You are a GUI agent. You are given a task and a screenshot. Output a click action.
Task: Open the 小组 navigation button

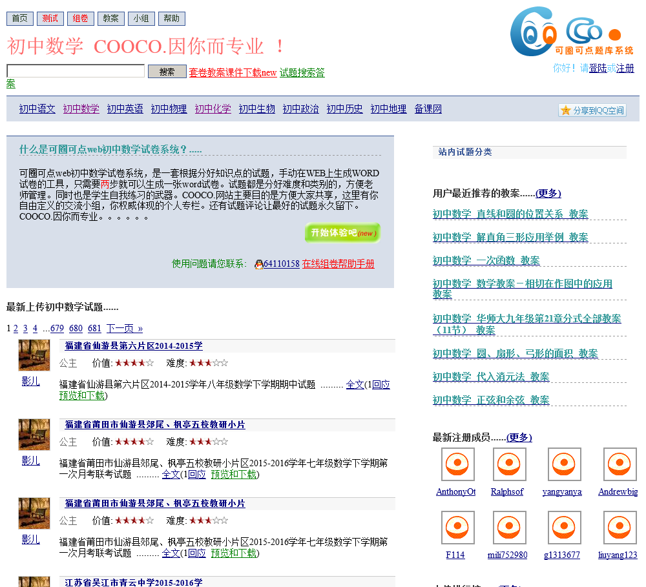pyautogui.click(x=141, y=19)
